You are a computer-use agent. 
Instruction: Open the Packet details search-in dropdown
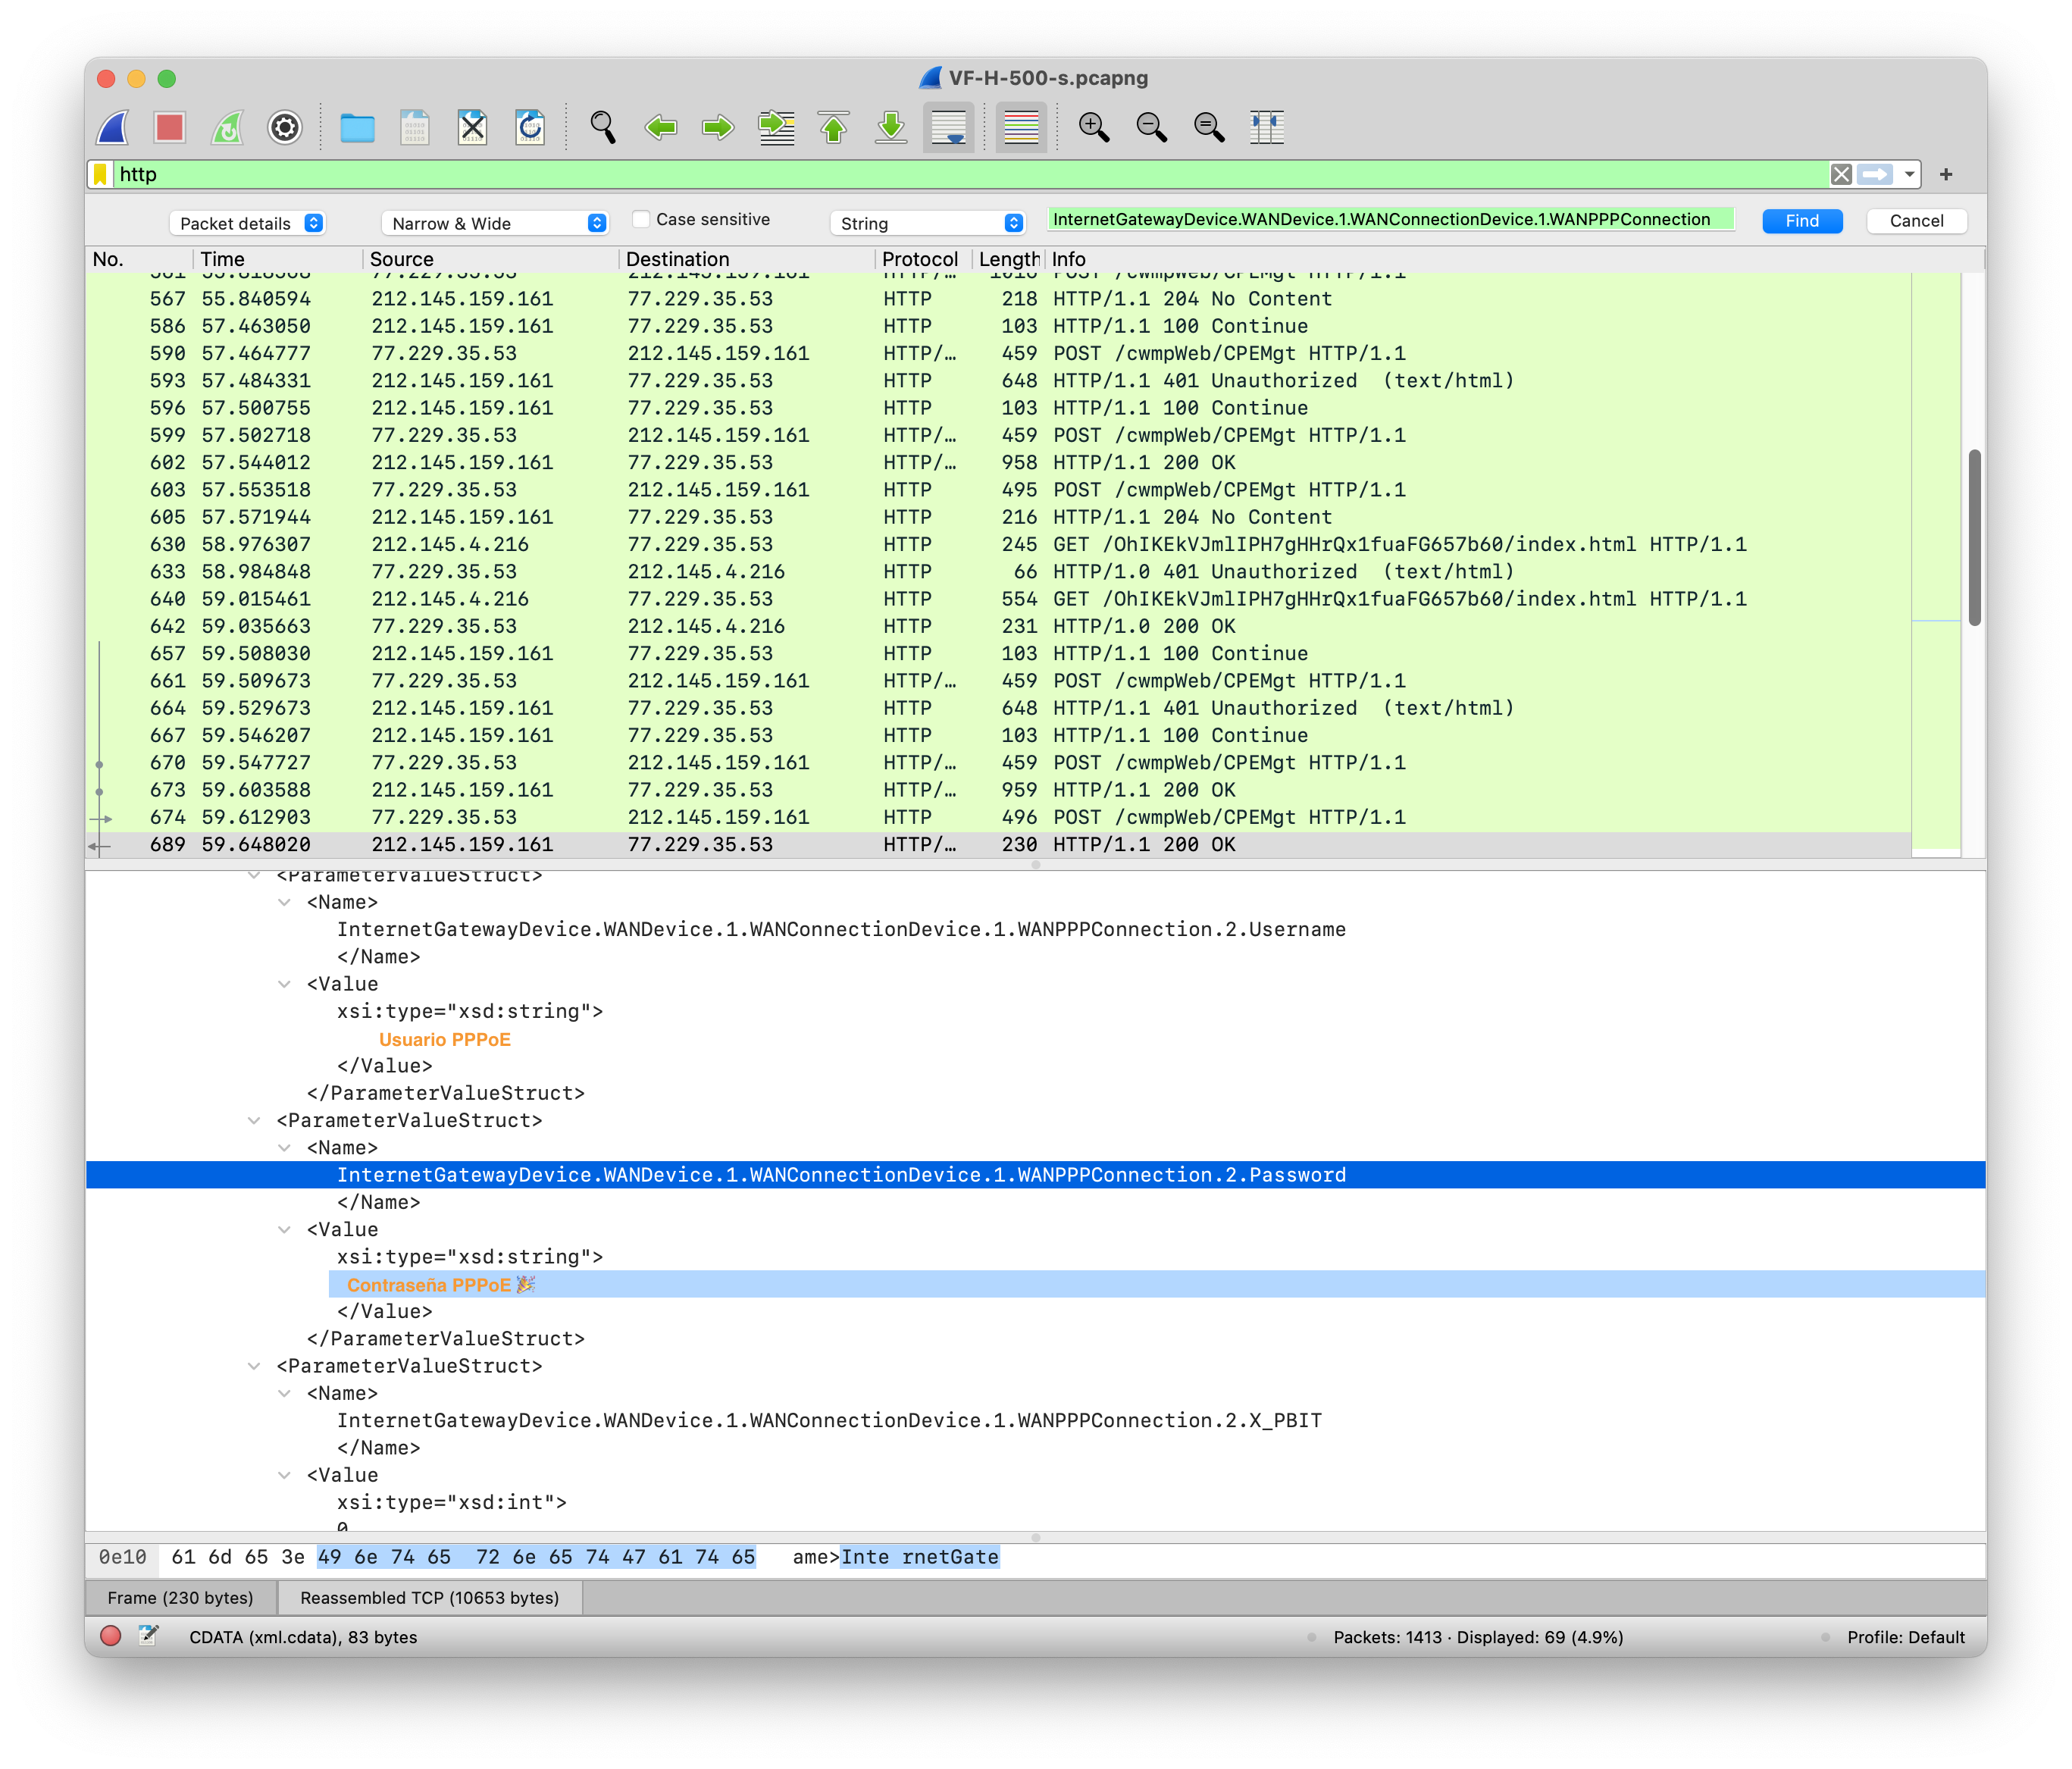pyautogui.click(x=247, y=223)
